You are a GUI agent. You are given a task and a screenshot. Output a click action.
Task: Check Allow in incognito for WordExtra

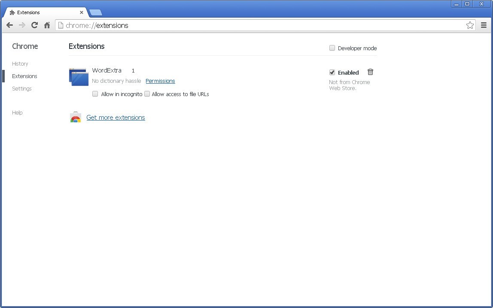[x=95, y=94]
